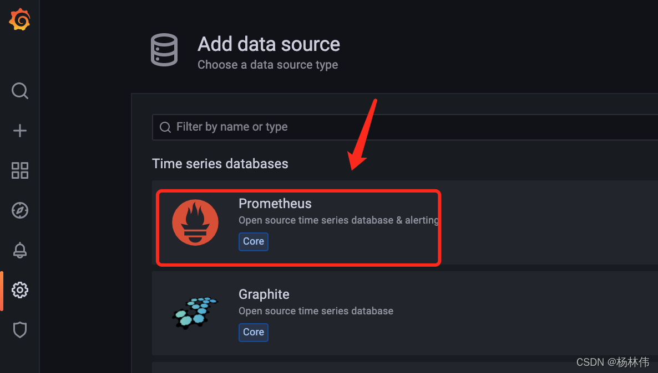658x373 pixels.
Task: Click the magnifier icon inside filter field
Action: coord(165,127)
